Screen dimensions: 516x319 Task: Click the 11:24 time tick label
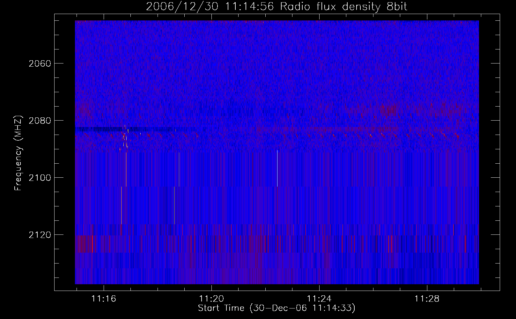click(319, 299)
